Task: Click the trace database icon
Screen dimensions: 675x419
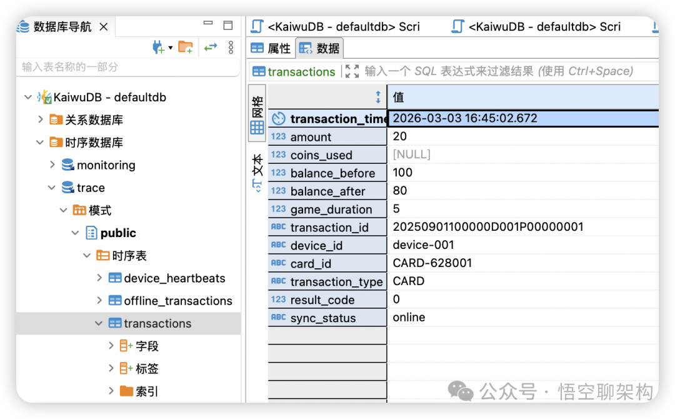Action: click(67, 188)
